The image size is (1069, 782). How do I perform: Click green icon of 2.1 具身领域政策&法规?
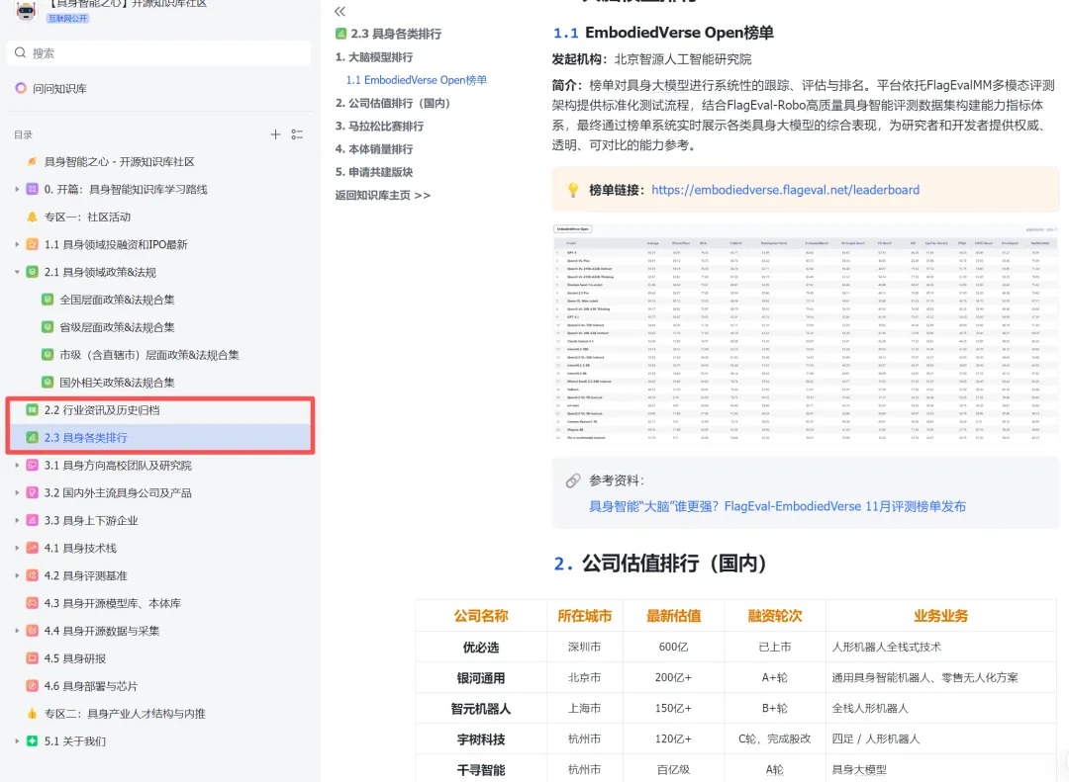32,272
